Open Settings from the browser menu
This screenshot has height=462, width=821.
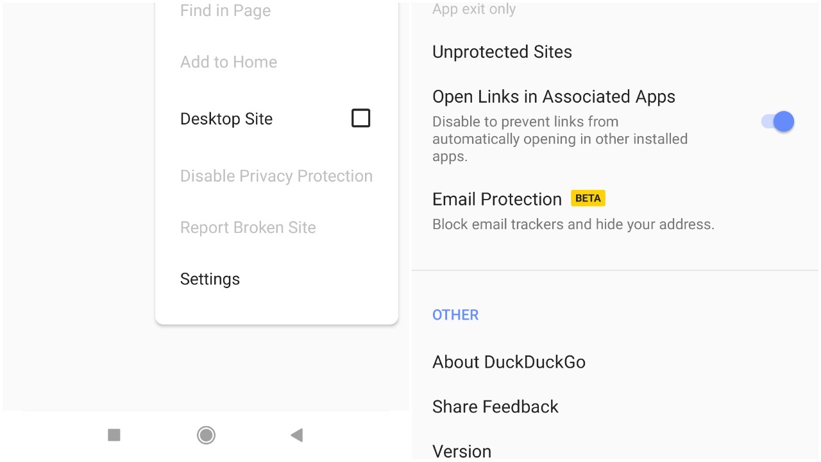pos(210,279)
